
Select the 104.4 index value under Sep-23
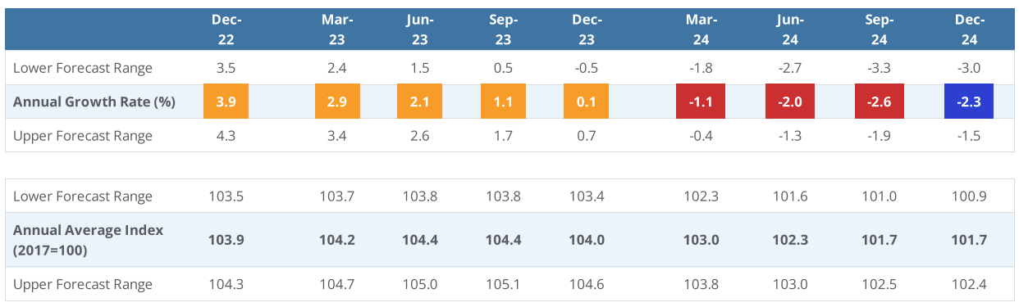503,240
